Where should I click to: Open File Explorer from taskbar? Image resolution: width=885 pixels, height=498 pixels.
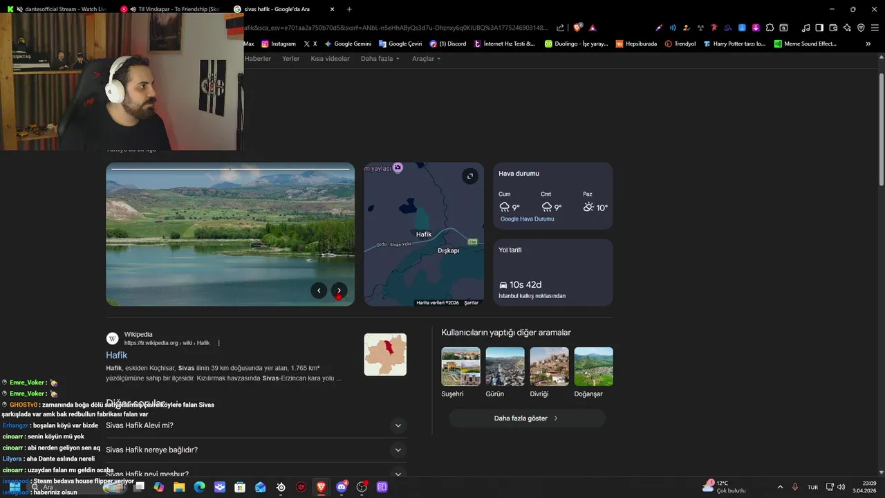tap(179, 487)
